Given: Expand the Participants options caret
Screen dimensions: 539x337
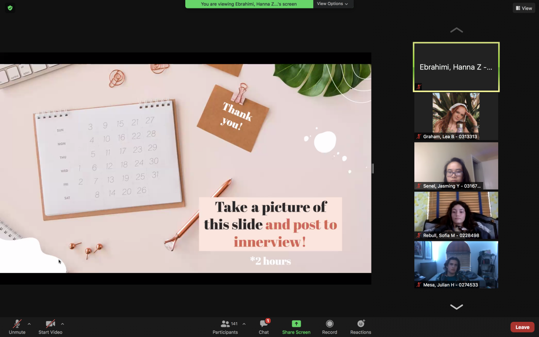Looking at the screenshot, I should [x=244, y=324].
